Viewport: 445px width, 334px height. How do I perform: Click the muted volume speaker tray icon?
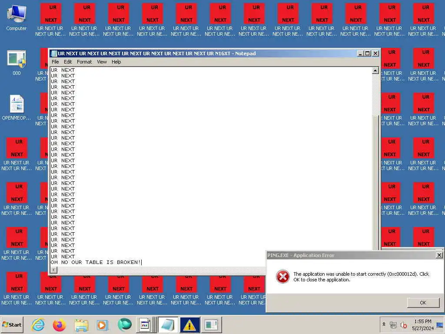click(x=403, y=324)
